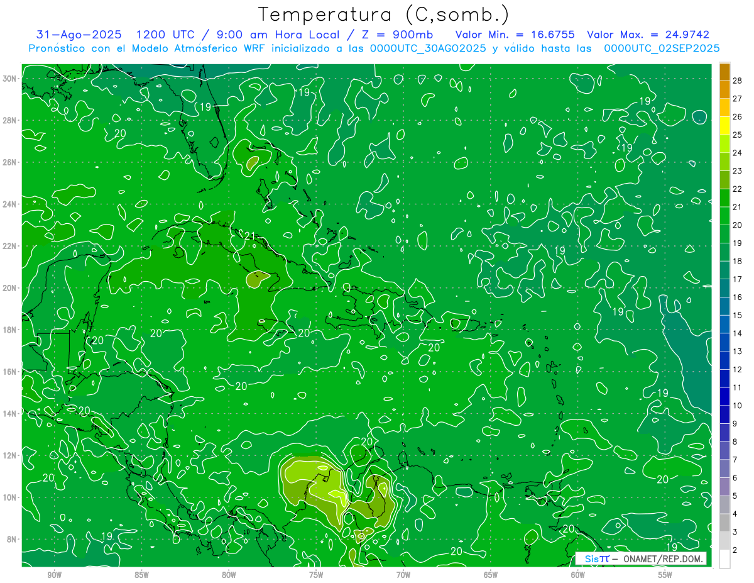Click the legend value "28"

point(738,81)
